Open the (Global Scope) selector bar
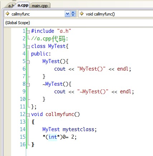Screen dimensions: 153x156 (x=78, y=23)
